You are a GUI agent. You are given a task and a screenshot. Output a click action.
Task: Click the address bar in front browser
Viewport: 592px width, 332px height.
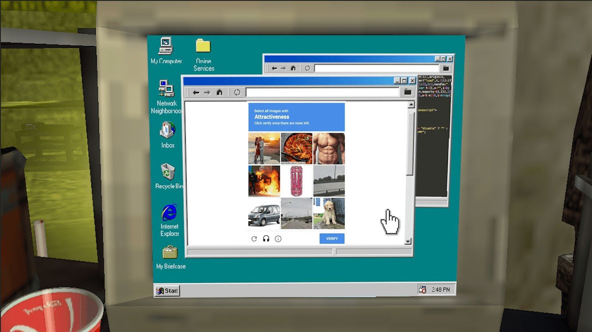[323, 92]
